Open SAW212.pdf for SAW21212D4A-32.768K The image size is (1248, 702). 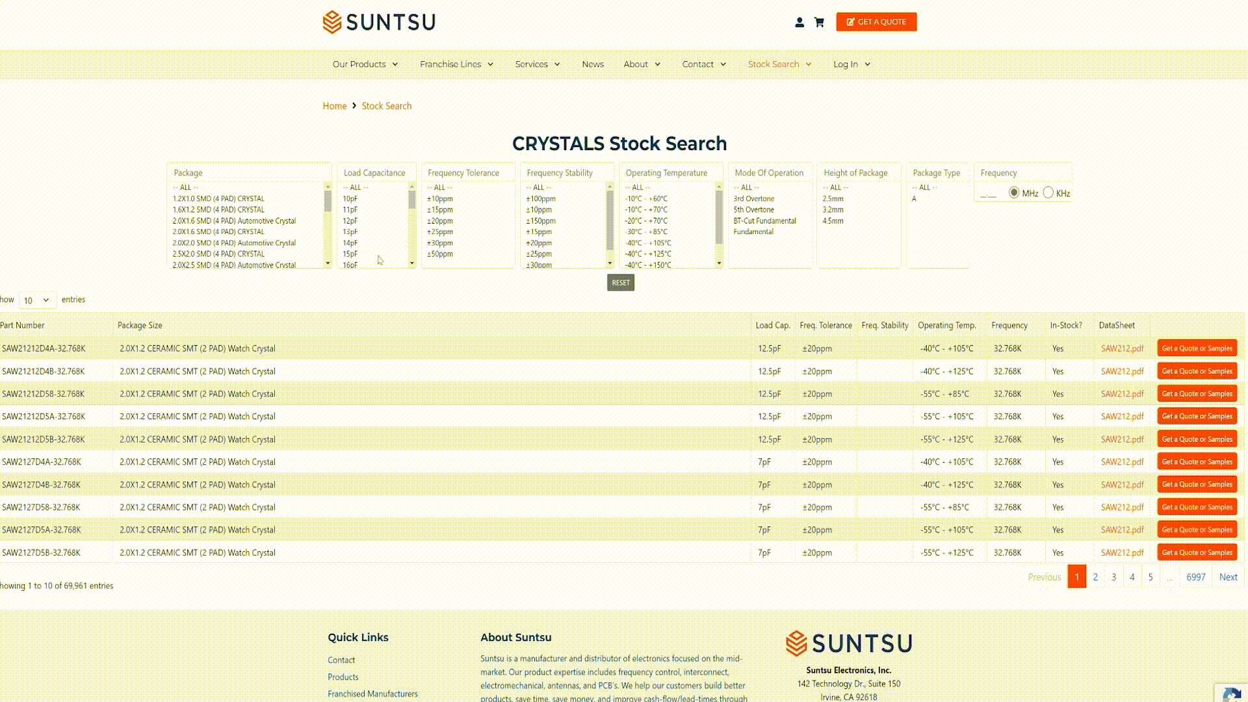(1123, 349)
